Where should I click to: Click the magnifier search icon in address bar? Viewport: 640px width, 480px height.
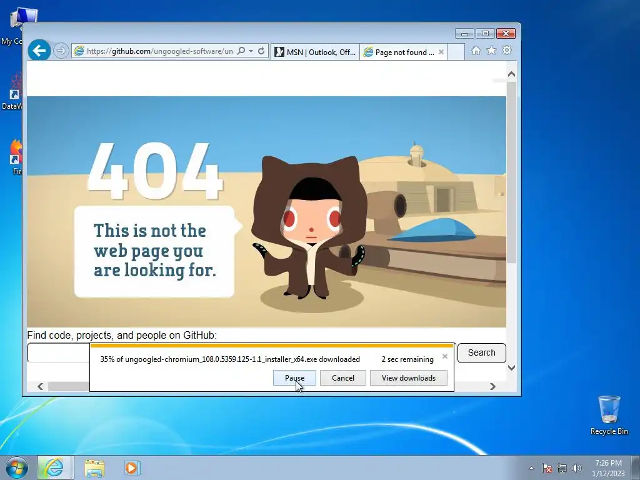241,51
